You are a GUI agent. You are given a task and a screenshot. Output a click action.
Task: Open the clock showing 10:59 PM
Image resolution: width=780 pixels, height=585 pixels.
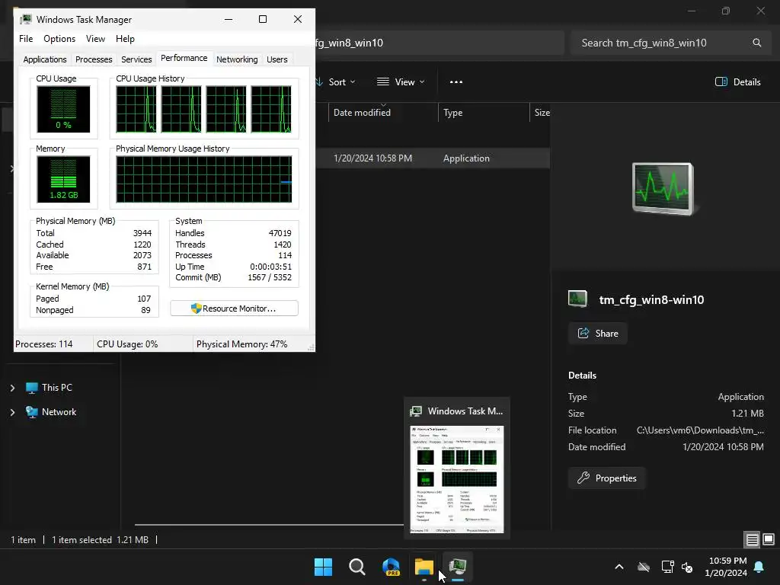point(726,567)
